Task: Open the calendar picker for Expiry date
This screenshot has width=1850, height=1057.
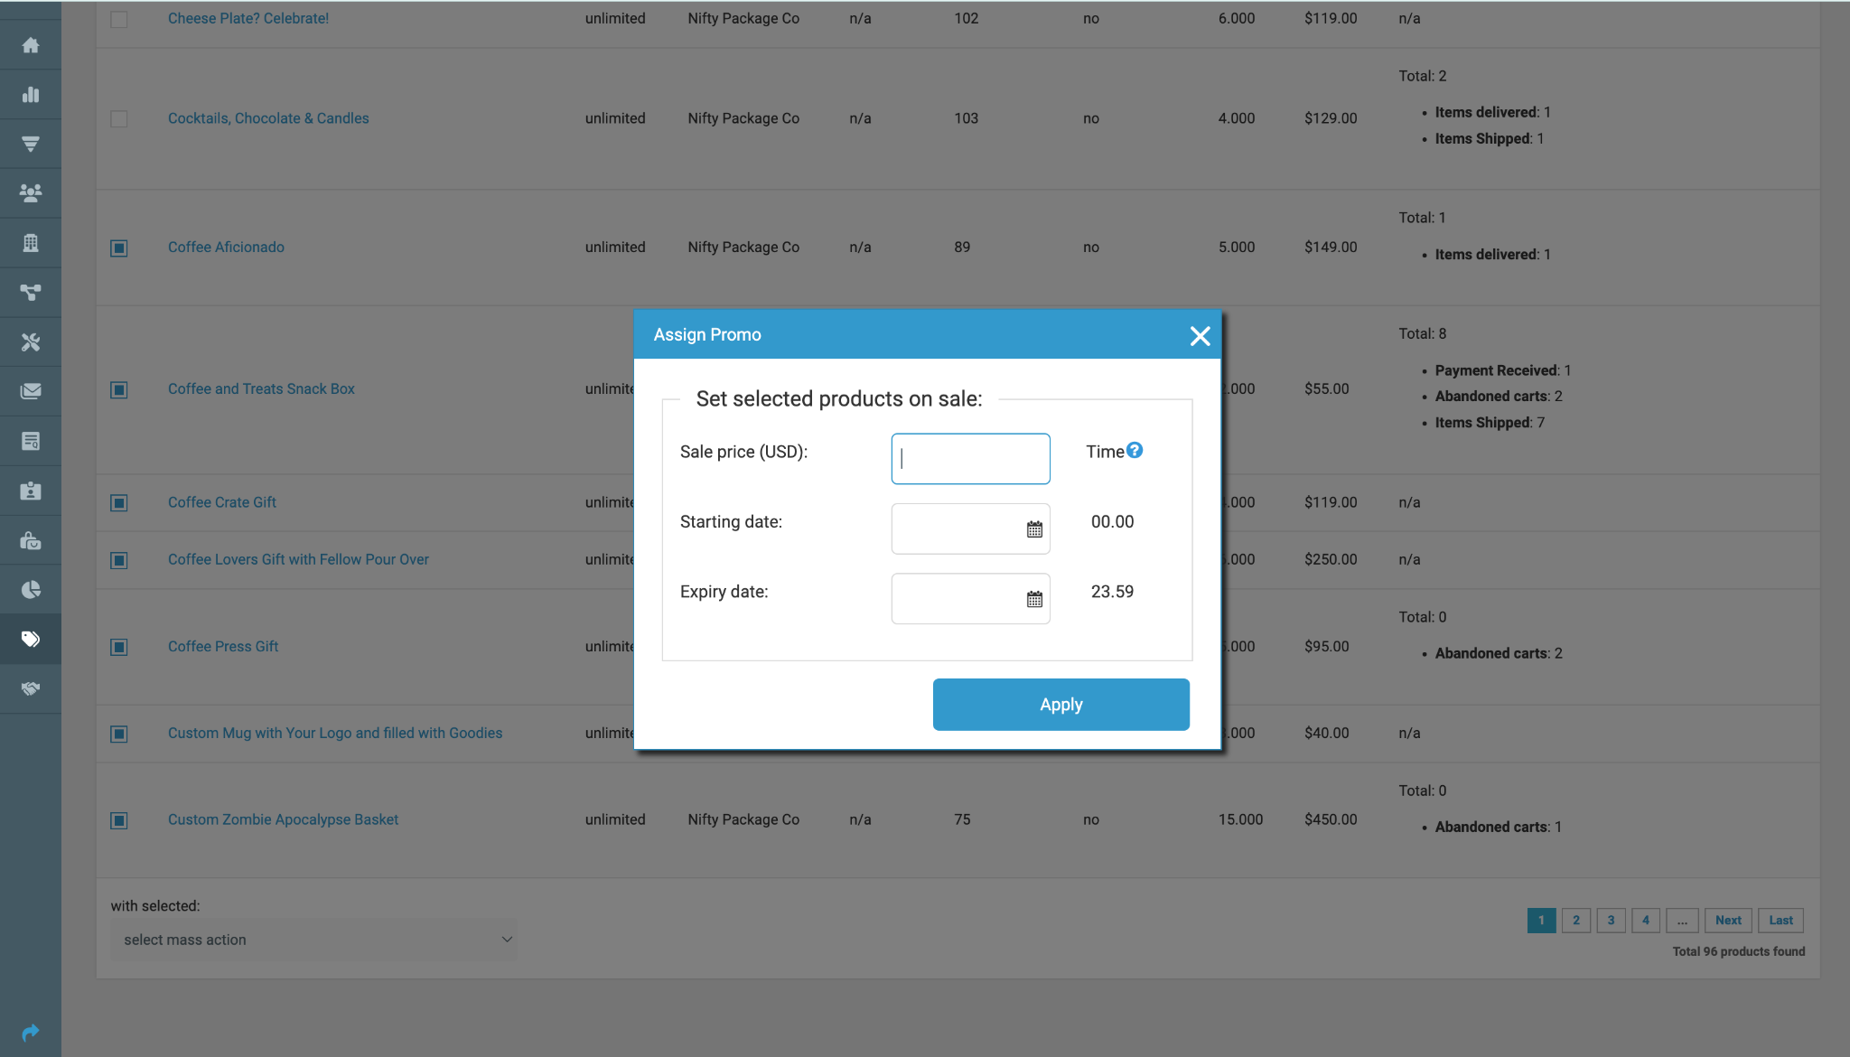Action: click(x=1034, y=598)
